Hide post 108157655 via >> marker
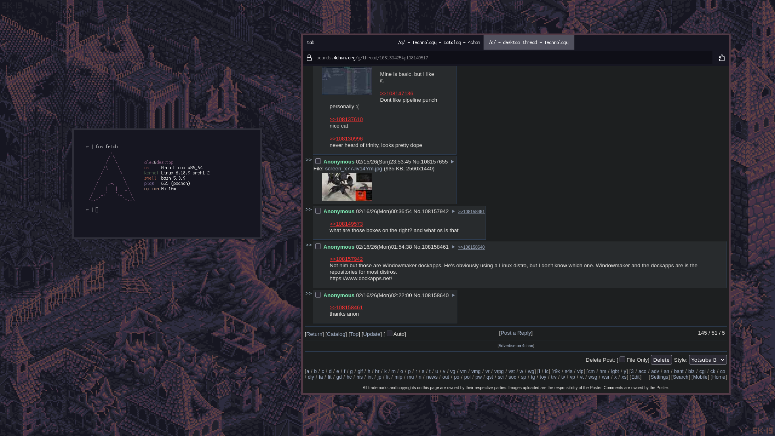775x436 pixels. [x=308, y=160]
